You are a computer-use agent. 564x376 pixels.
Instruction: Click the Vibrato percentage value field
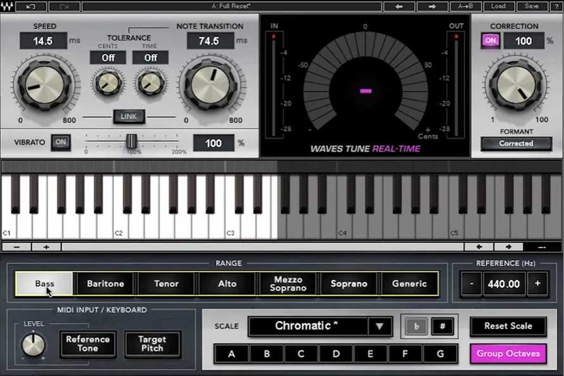tap(214, 143)
